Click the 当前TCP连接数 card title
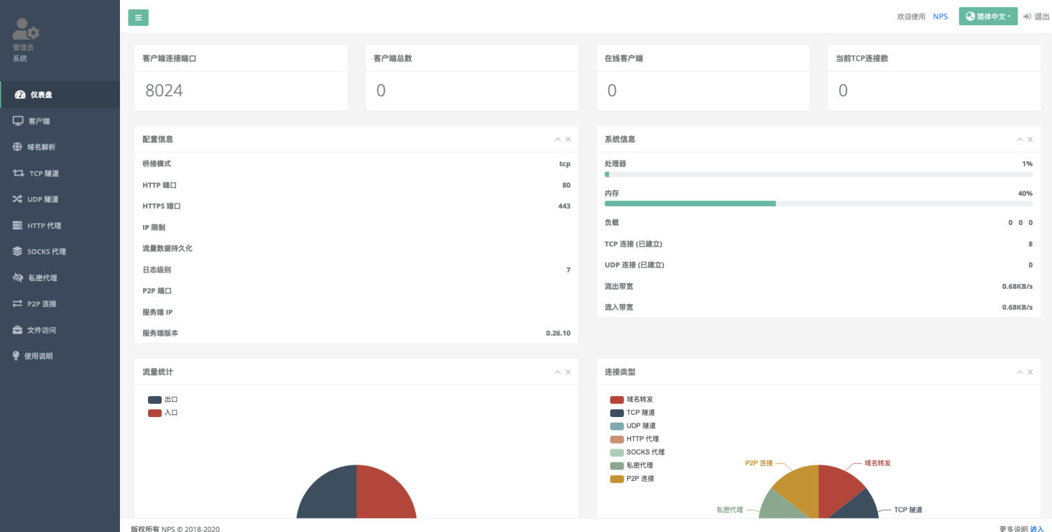The image size is (1052, 532). (x=862, y=58)
